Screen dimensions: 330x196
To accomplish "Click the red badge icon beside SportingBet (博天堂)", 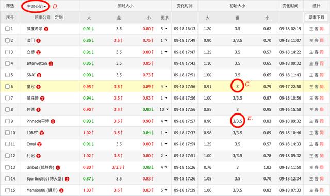I will tap(67, 179).
